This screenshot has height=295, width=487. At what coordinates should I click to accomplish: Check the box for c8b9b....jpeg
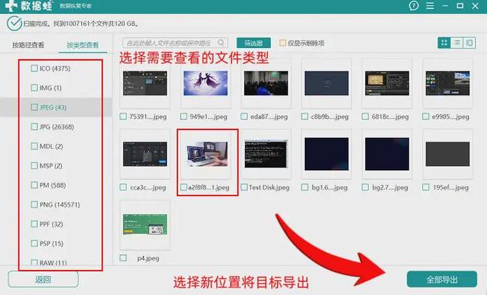tap(305, 117)
